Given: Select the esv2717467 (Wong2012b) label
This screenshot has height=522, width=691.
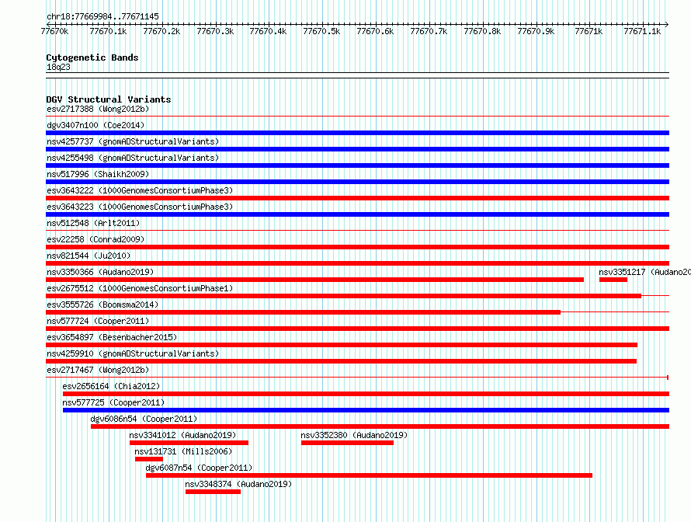Looking at the screenshot, I should (x=98, y=370).
